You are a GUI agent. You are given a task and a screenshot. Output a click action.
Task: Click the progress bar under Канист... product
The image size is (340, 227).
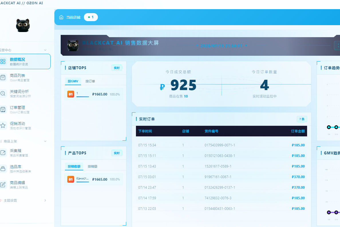click(83, 182)
